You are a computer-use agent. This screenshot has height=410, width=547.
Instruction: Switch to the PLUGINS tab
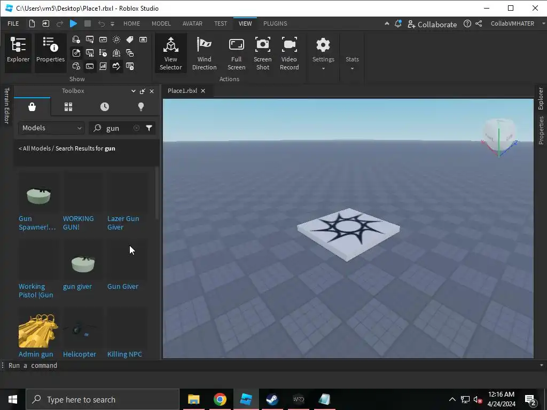tap(275, 23)
